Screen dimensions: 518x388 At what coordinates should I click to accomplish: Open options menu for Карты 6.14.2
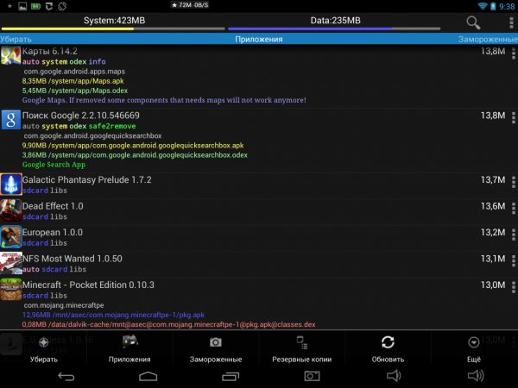coord(513,53)
